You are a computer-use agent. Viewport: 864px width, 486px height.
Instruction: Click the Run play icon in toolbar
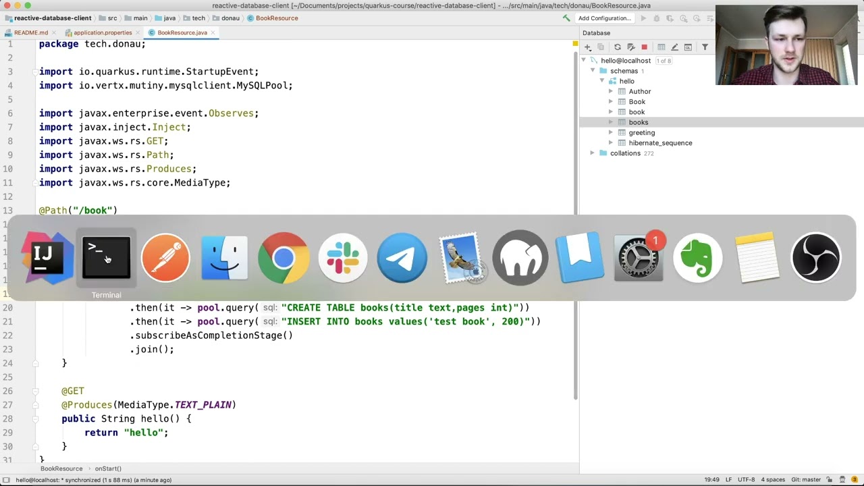click(x=643, y=18)
